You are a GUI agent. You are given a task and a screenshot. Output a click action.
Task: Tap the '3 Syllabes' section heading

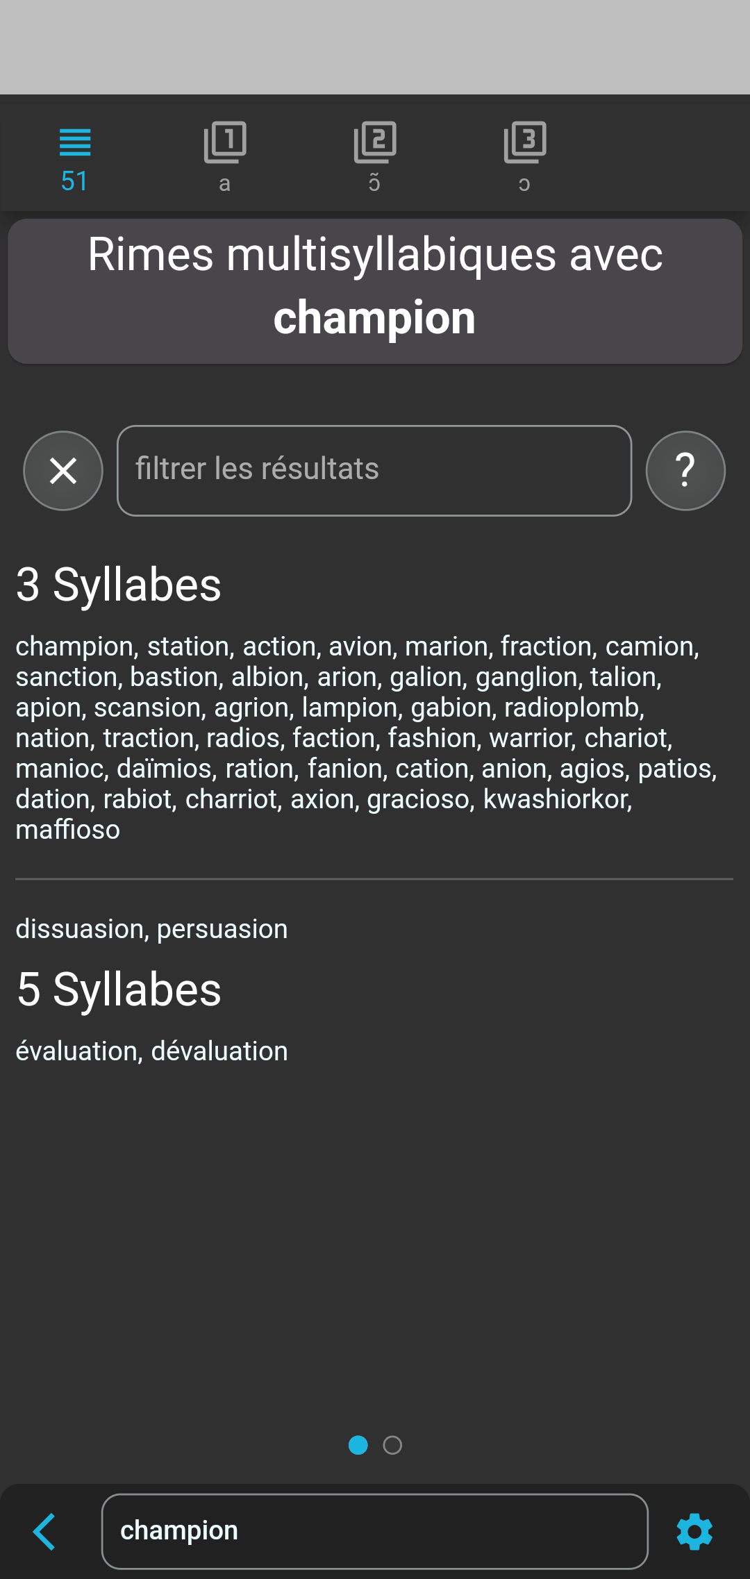pos(119,585)
